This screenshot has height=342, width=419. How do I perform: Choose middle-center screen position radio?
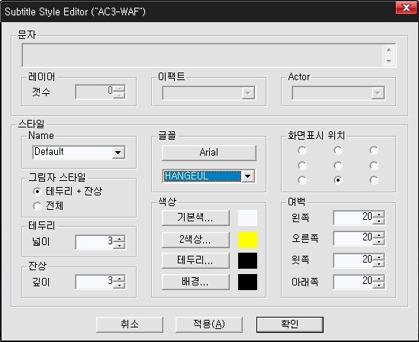338,166
